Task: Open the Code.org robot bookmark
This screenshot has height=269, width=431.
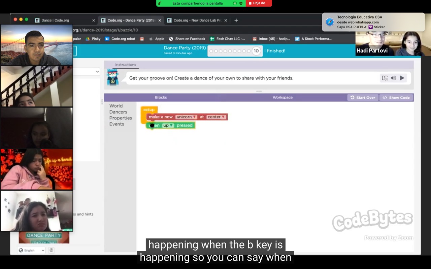Action: (x=120, y=39)
